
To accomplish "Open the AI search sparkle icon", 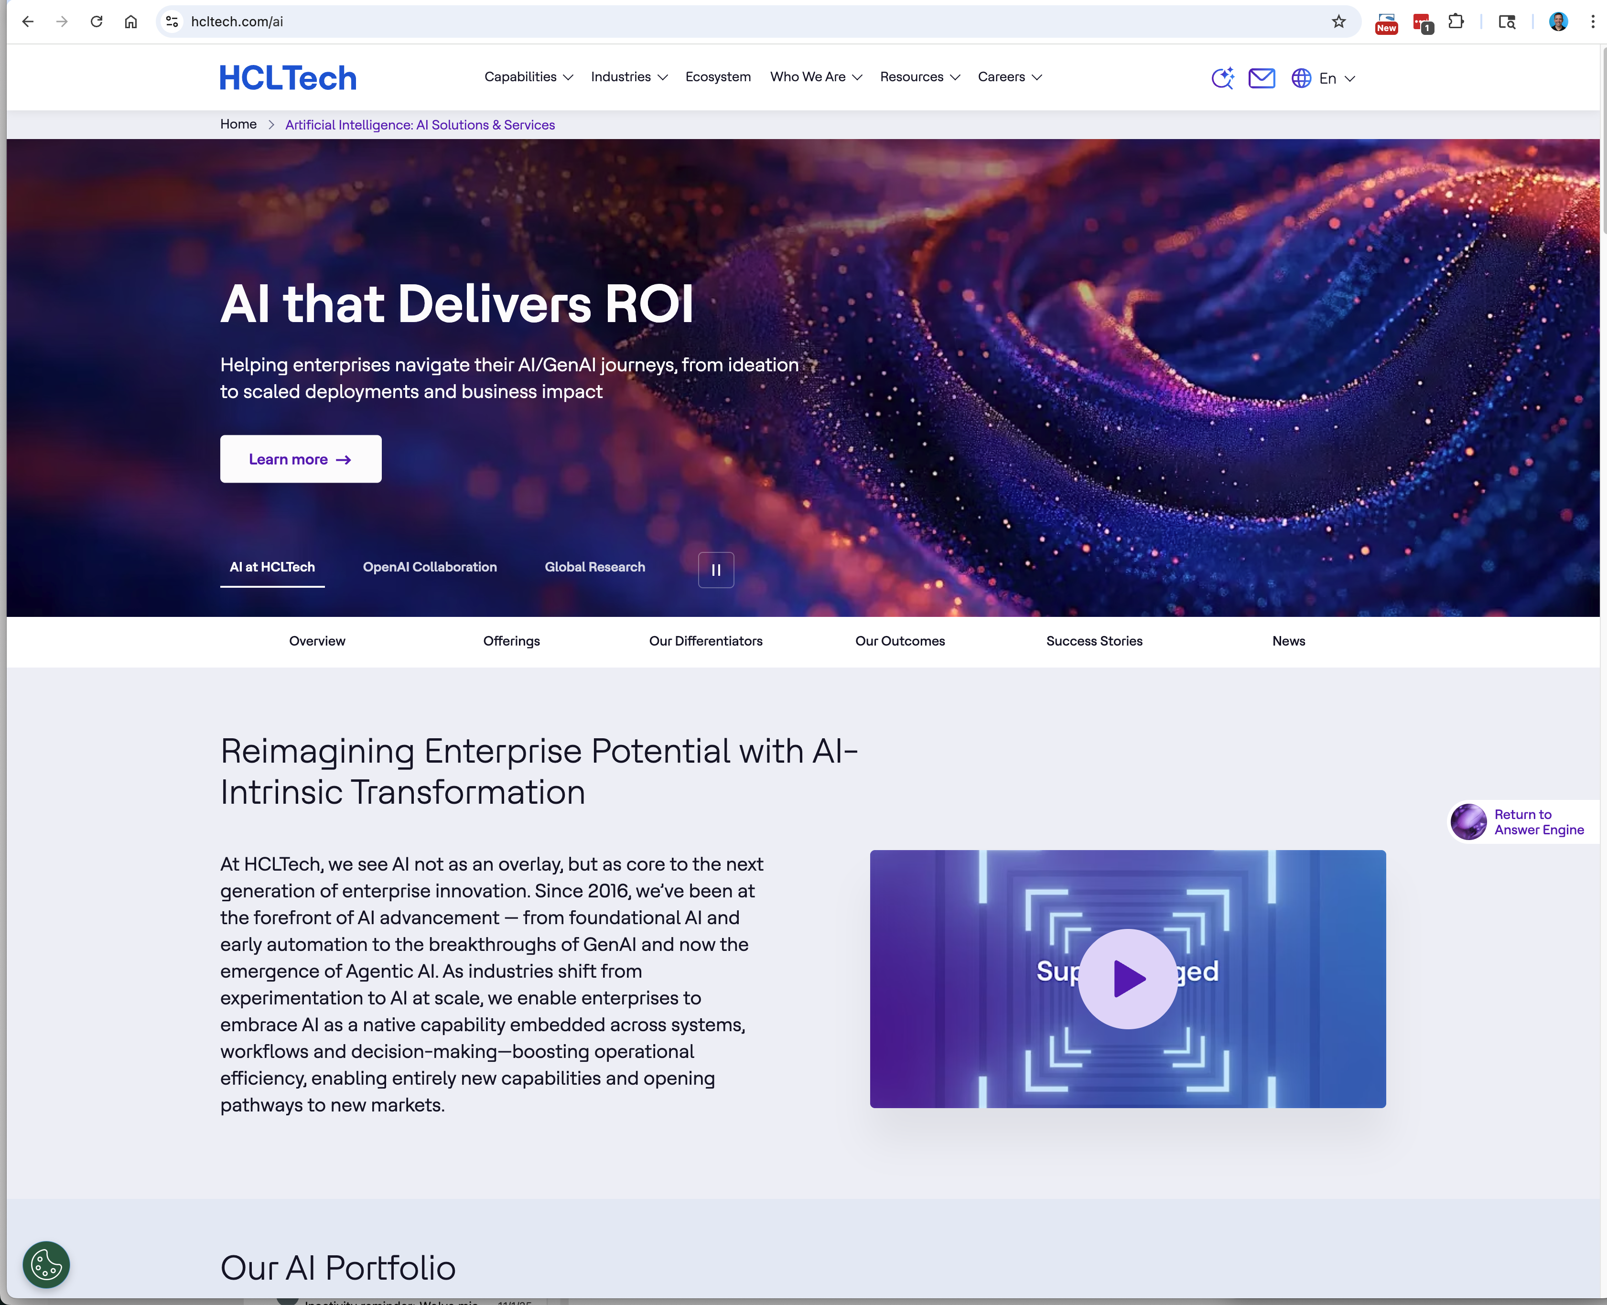I will 1222,77.
